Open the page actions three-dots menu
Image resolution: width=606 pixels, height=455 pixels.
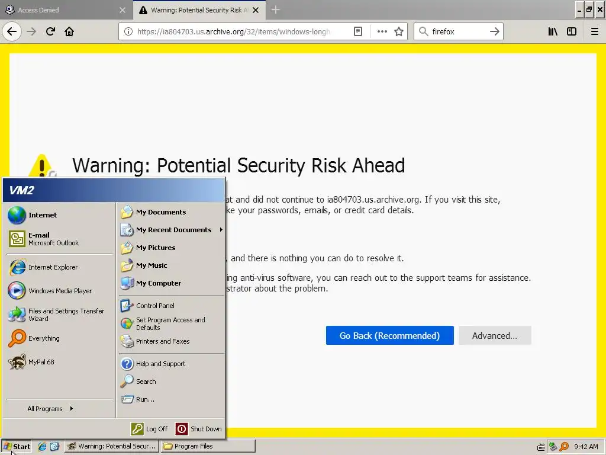pyautogui.click(x=382, y=31)
